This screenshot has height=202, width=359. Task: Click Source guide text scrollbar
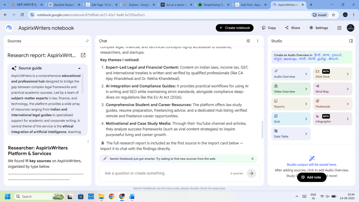click(82, 84)
